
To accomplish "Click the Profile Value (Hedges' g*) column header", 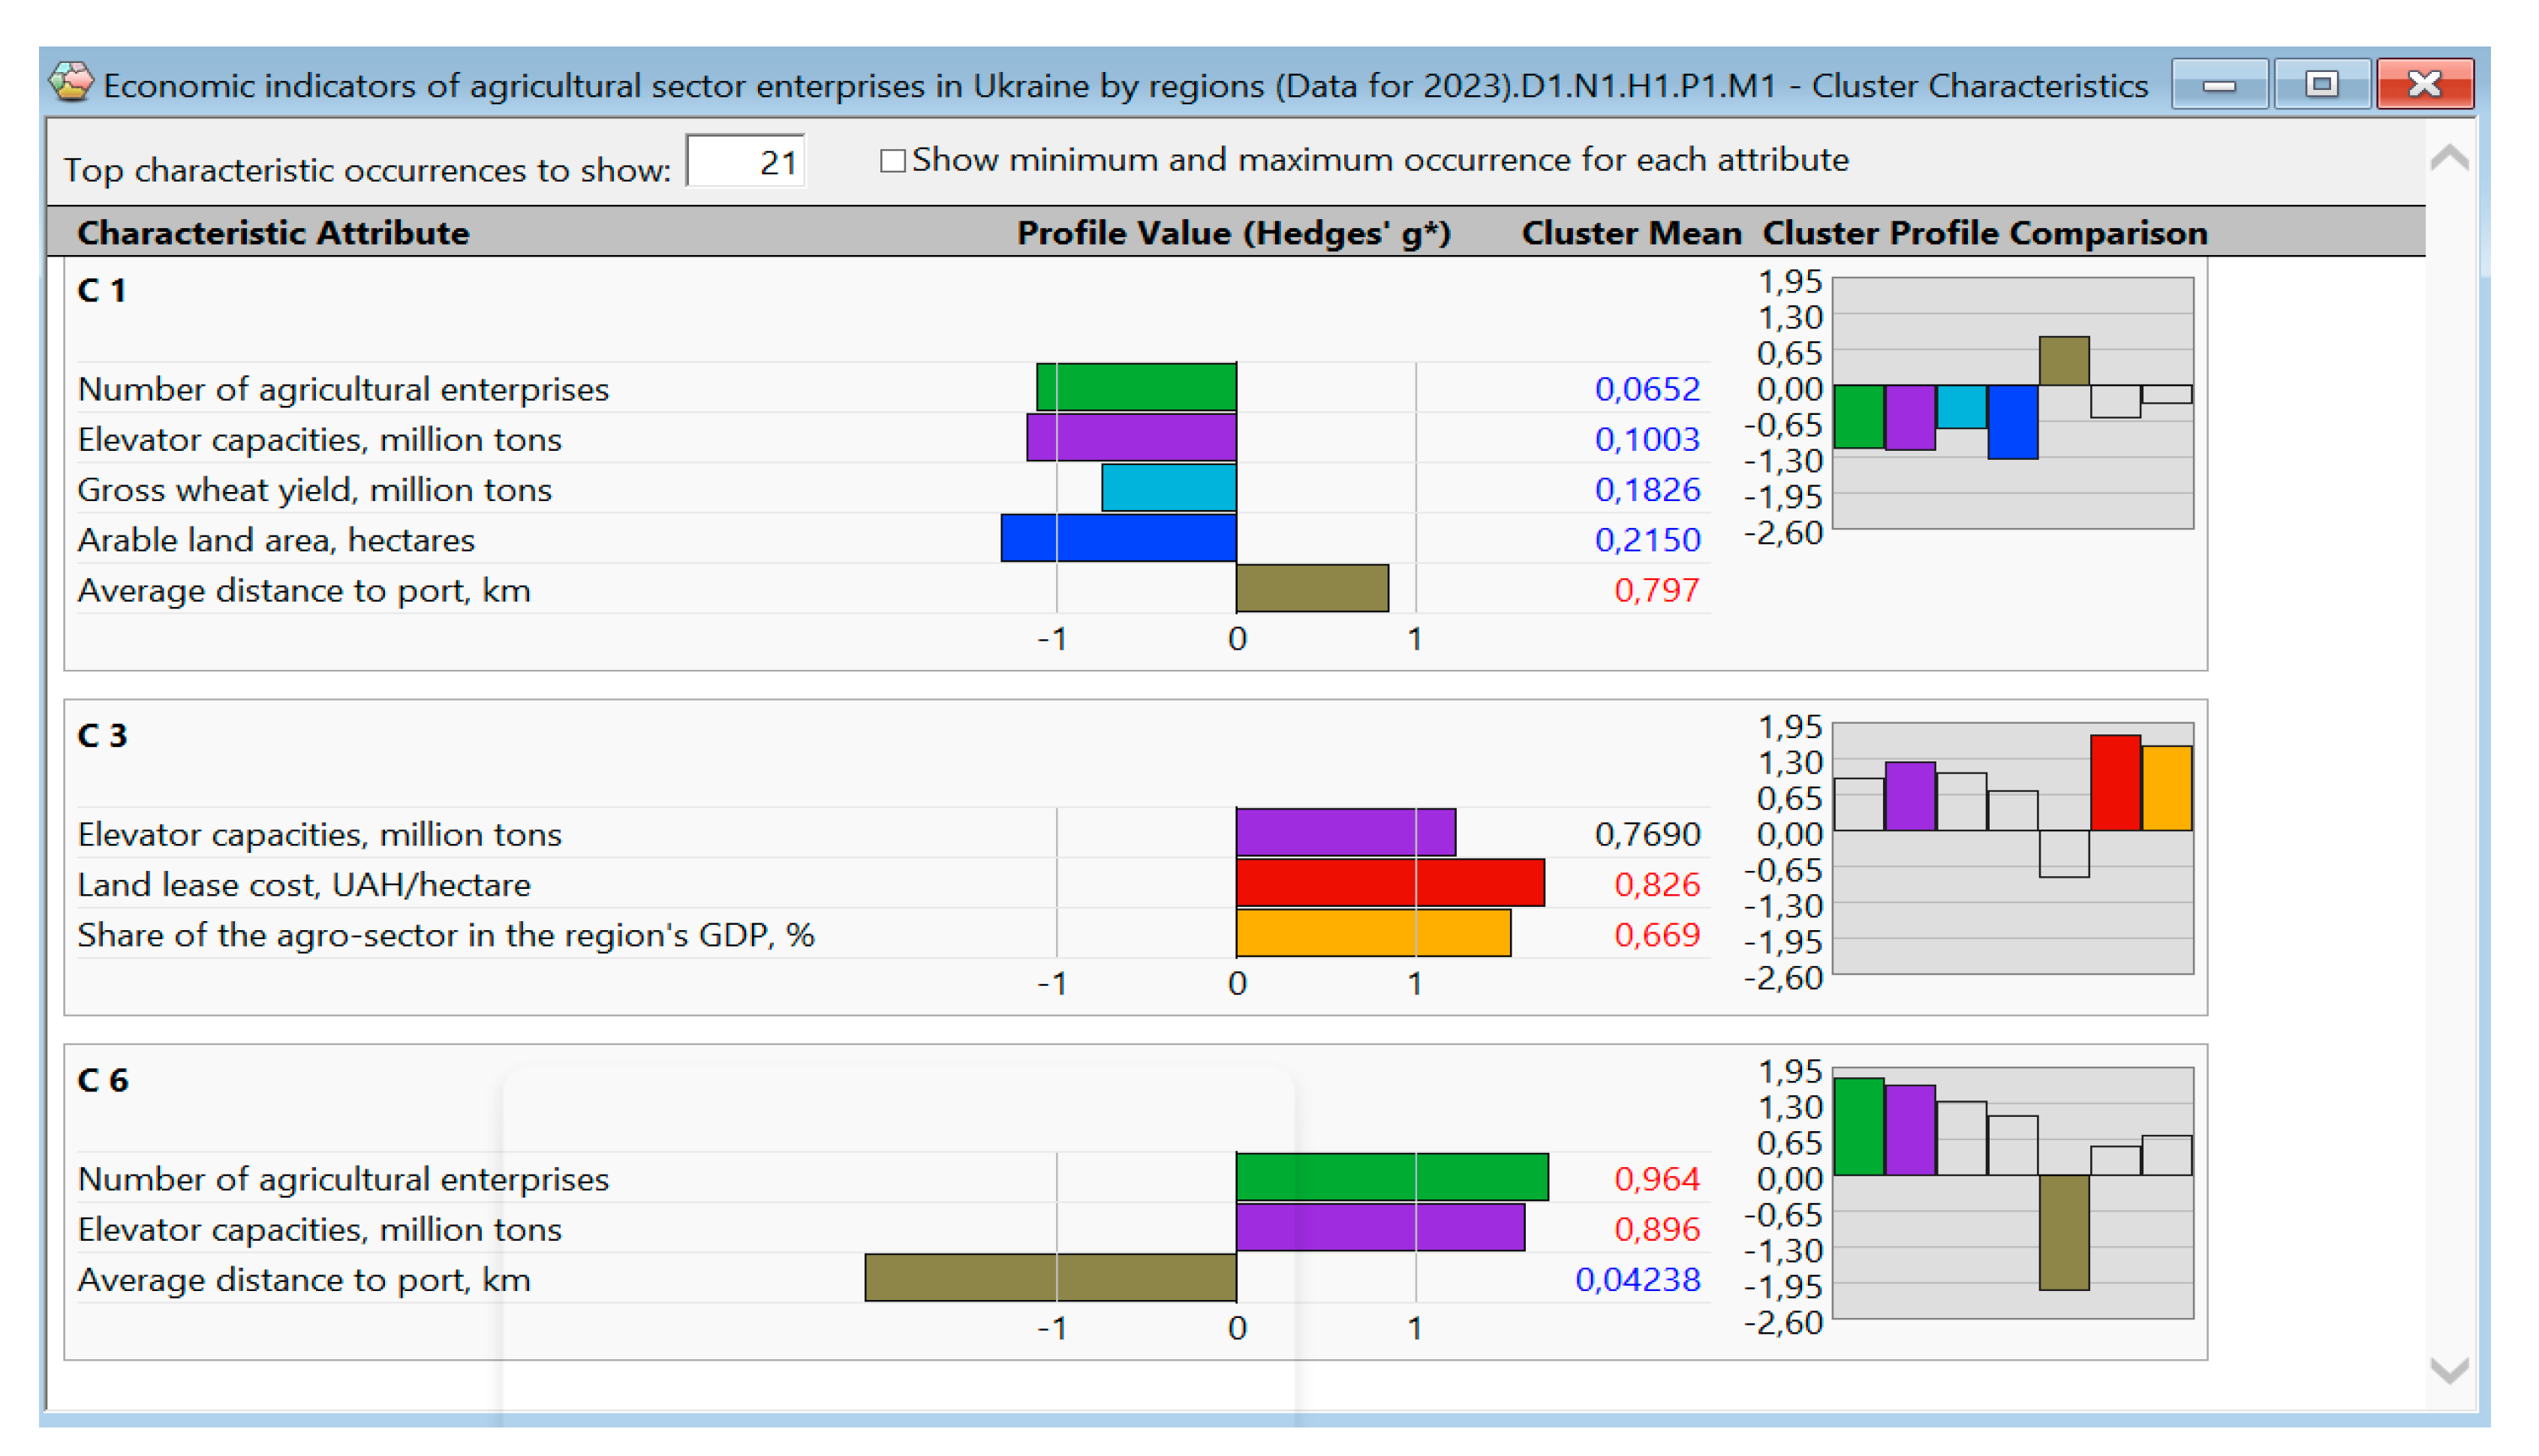I will pyautogui.click(x=1234, y=233).
